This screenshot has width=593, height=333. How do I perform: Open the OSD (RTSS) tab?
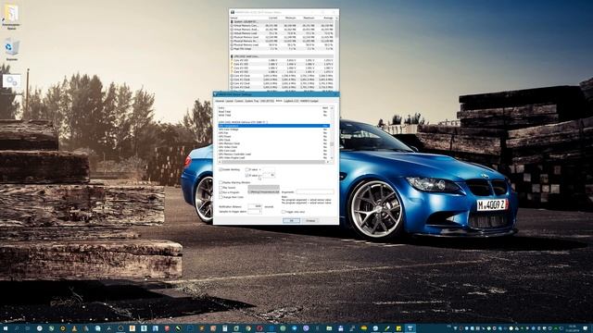[x=267, y=101]
